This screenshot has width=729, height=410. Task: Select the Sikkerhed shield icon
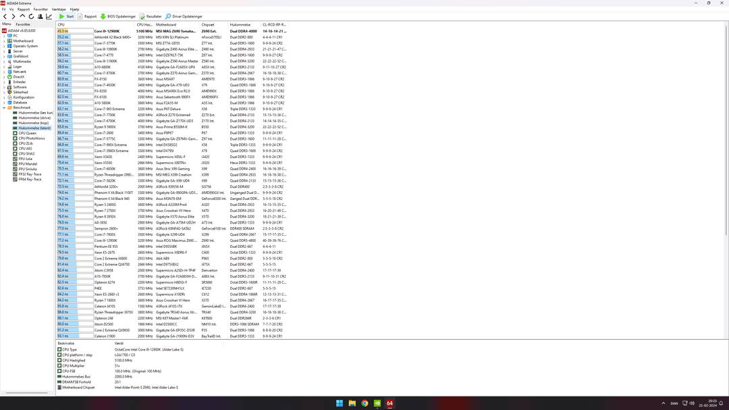[9, 92]
